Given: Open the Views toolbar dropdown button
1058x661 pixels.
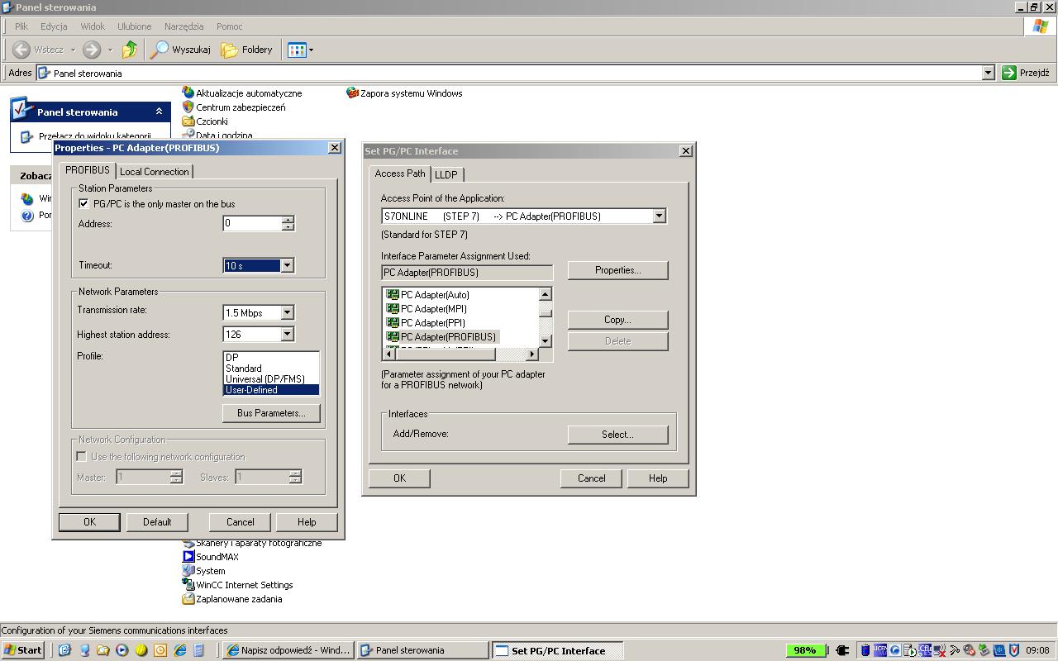Looking at the screenshot, I should 301,50.
